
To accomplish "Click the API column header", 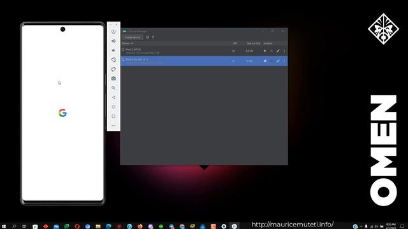I will (x=235, y=43).
